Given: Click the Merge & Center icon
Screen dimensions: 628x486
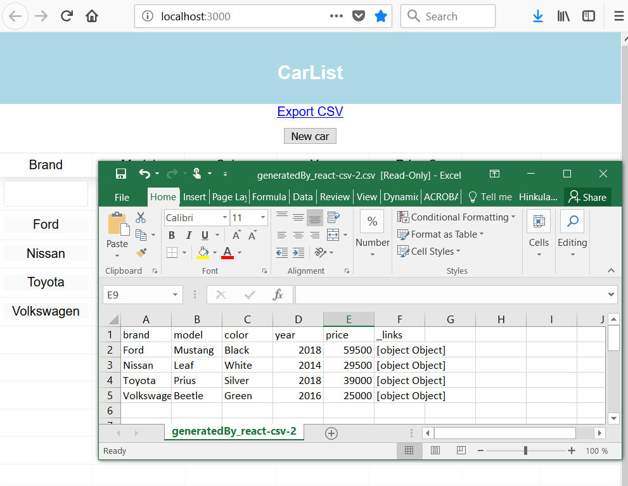Looking at the screenshot, I should (333, 235).
